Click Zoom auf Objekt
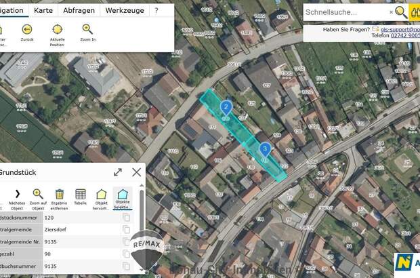This screenshot has width=420, height=278. pos(38,199)
